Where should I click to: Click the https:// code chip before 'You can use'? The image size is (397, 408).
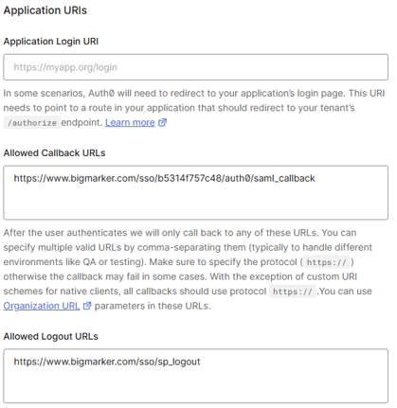[293, 292]
